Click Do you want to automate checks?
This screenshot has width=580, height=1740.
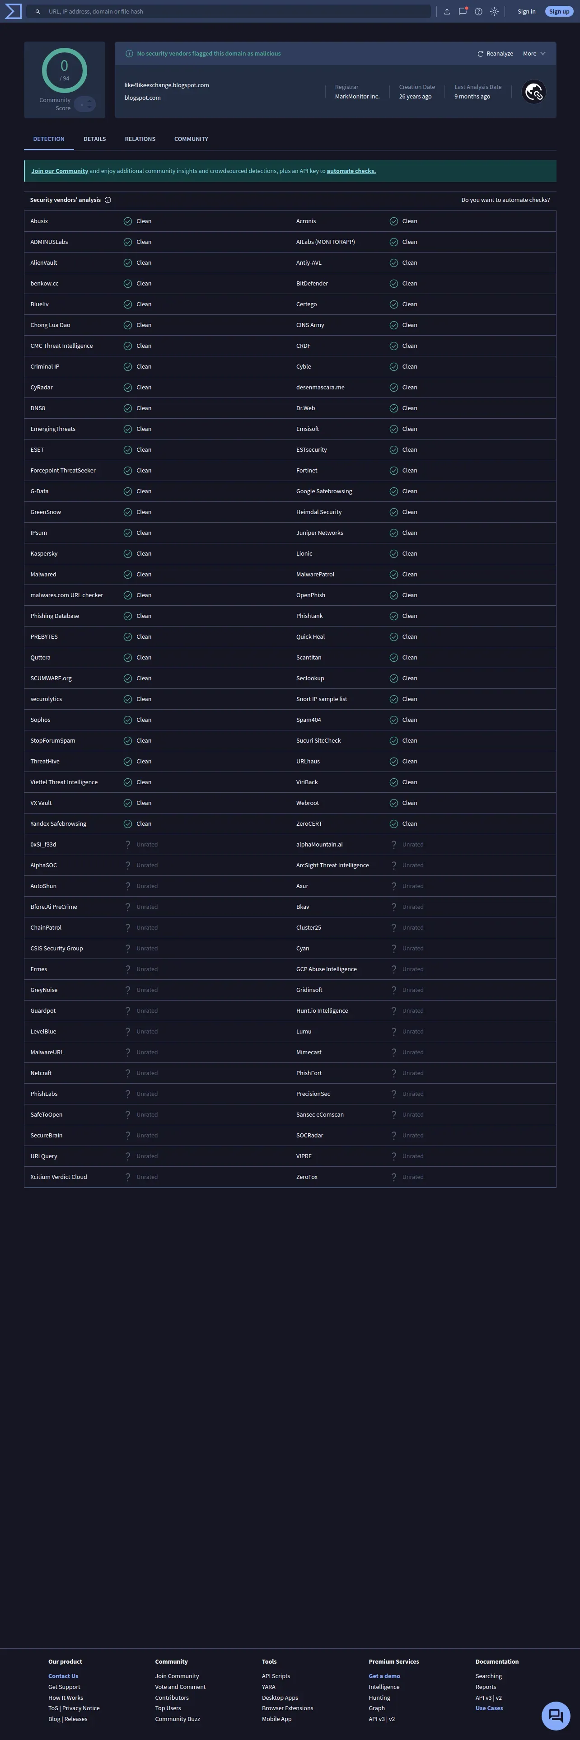point(506,200)
